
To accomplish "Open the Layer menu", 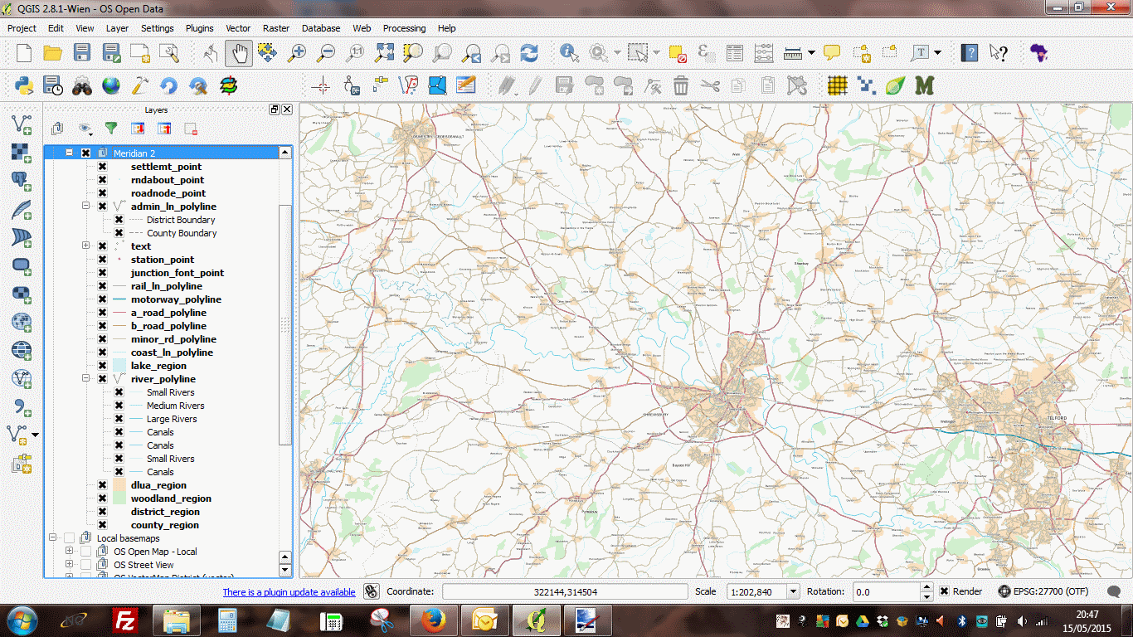I will coord(117,28).
